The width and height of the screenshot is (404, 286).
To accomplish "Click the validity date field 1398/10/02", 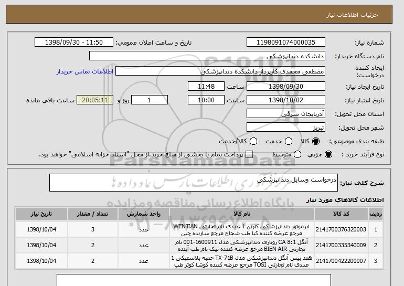I will pos(286,100).
